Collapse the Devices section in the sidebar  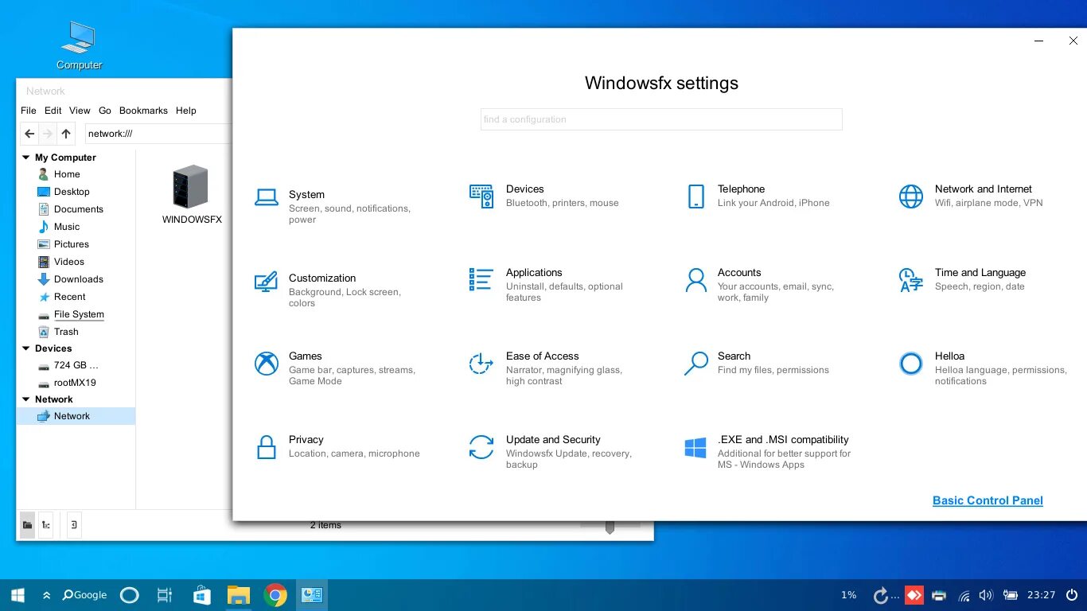coord(25,348)
